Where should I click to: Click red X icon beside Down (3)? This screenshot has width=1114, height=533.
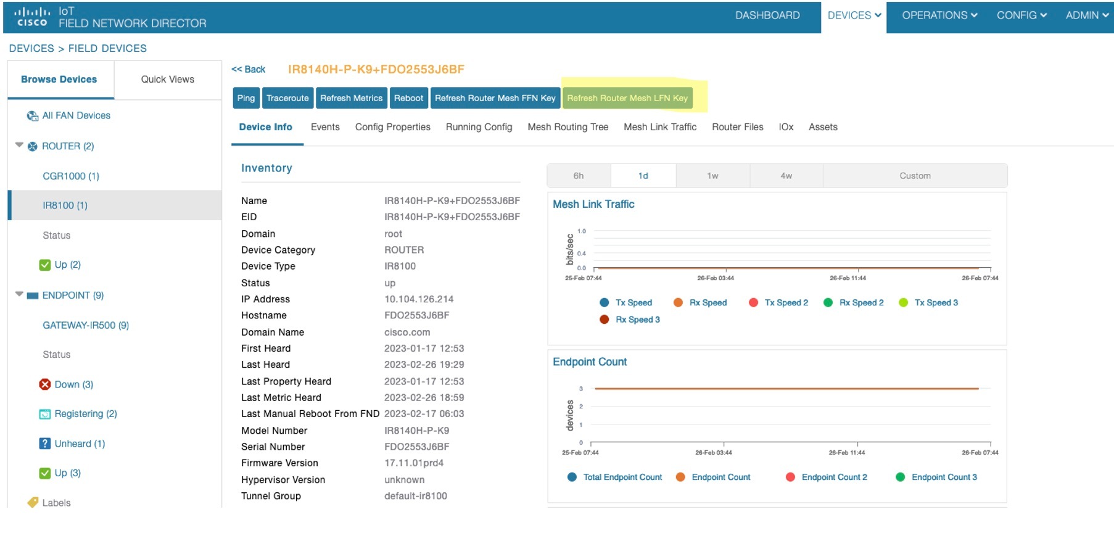(x=45, y=385)
